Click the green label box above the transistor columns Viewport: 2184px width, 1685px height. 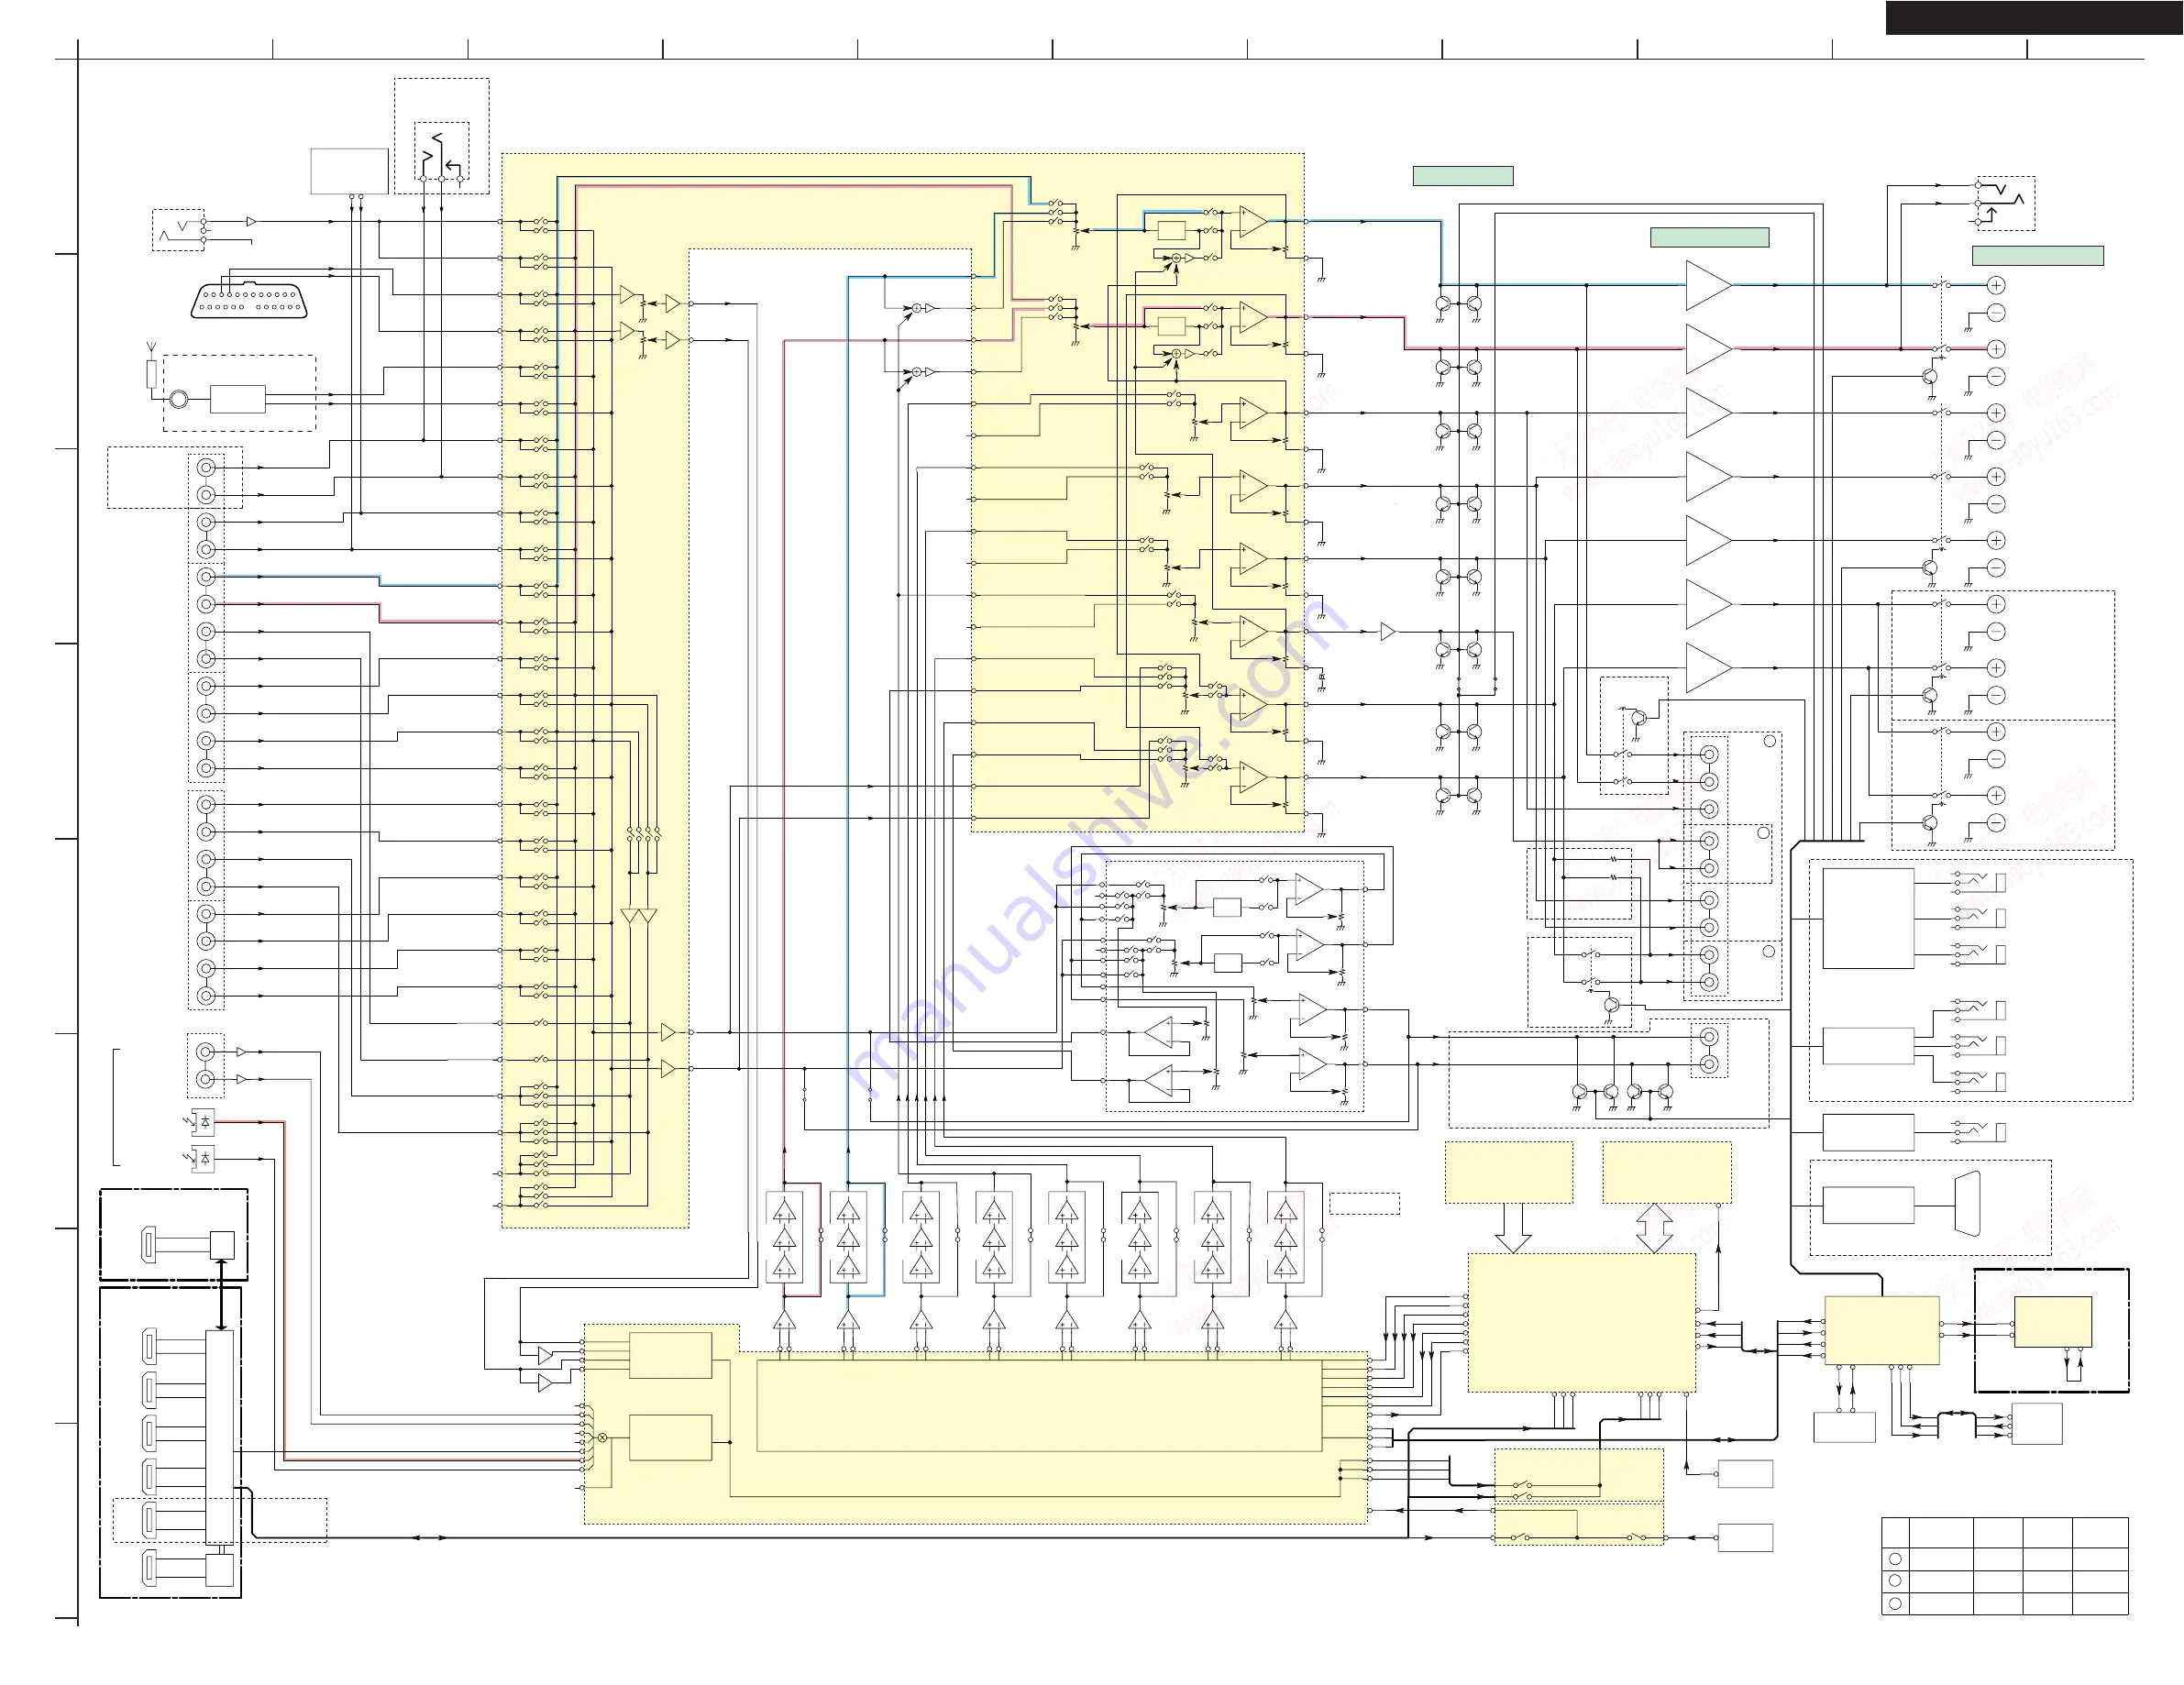click(x=1463, y=176)
